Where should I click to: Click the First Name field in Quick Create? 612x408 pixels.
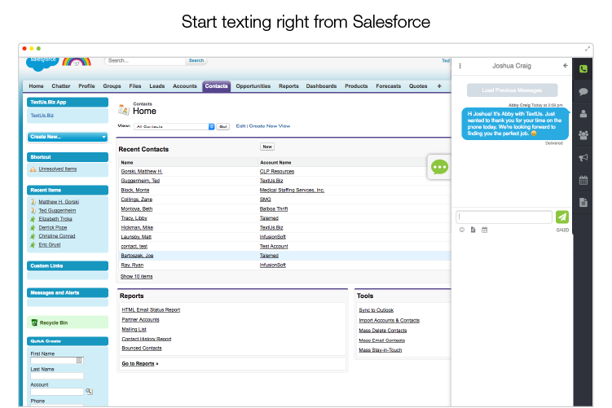(56, 361)
